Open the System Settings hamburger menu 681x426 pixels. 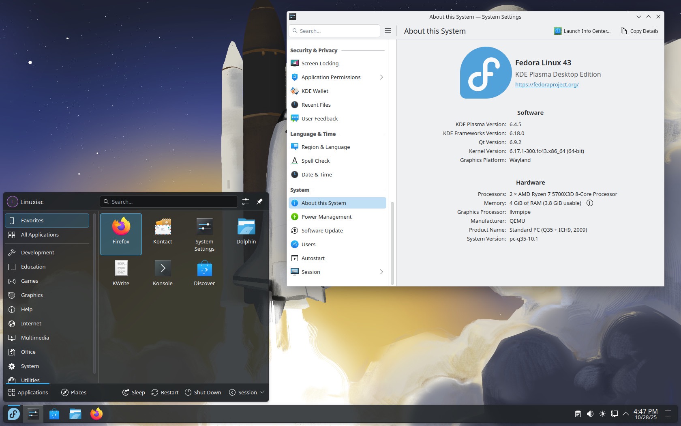[x=388, y=30]
